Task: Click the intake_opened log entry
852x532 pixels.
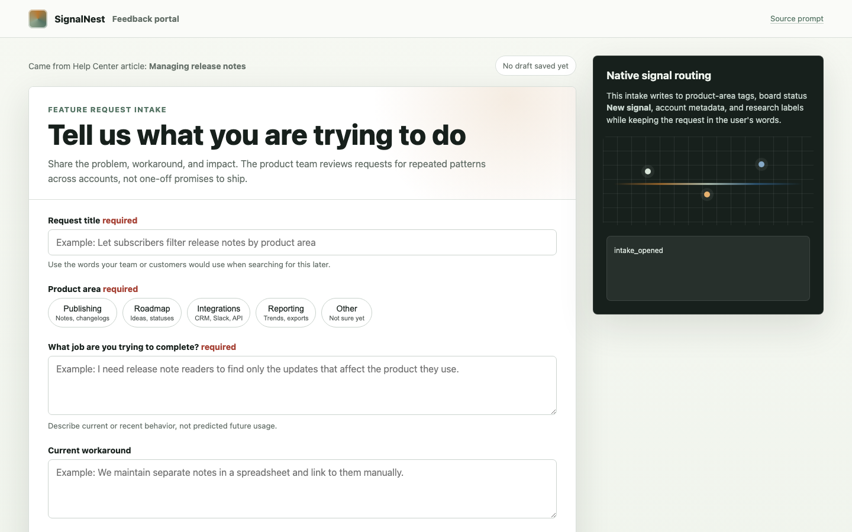Action: point(638,251)
